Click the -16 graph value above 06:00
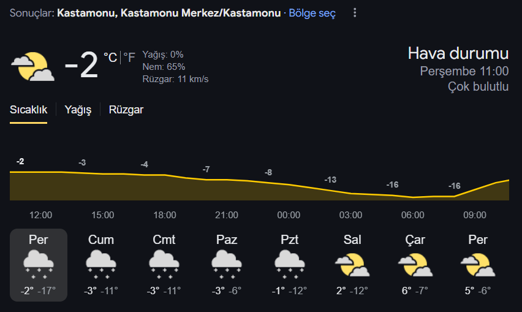 coord(392,185)
